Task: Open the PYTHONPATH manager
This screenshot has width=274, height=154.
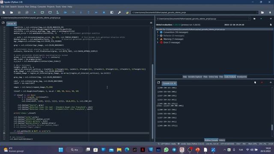Action: click(x=127, y=12)
